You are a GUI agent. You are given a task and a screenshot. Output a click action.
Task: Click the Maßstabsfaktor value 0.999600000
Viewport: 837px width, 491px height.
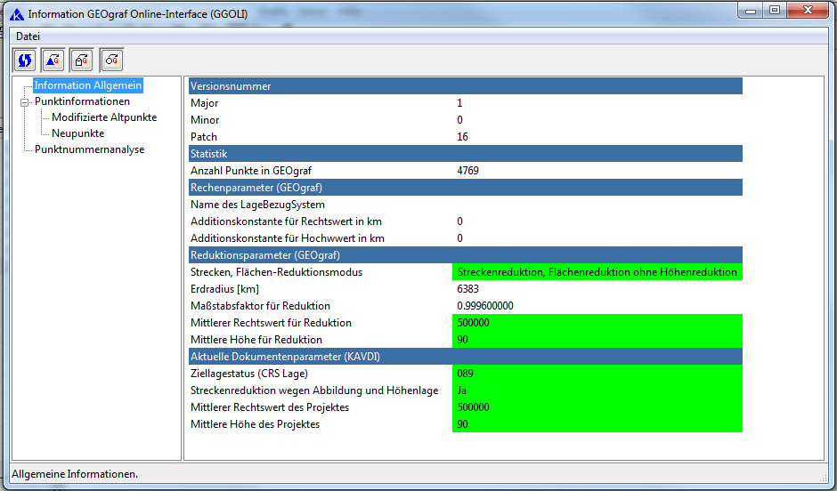485,306
